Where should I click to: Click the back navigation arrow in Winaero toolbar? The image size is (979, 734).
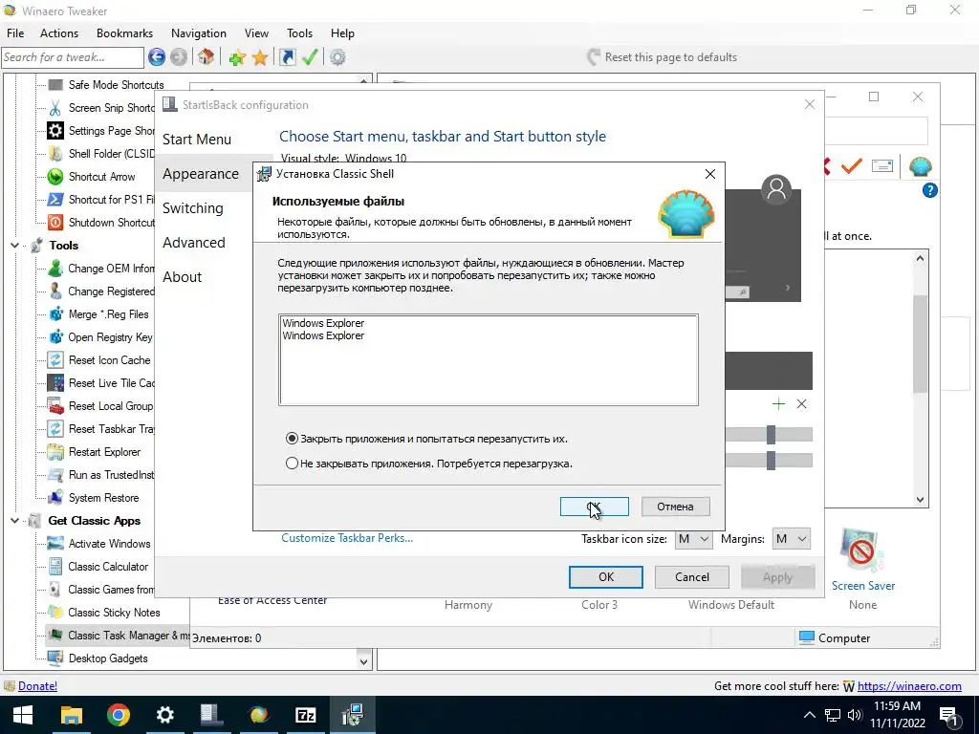click(157, 57)
